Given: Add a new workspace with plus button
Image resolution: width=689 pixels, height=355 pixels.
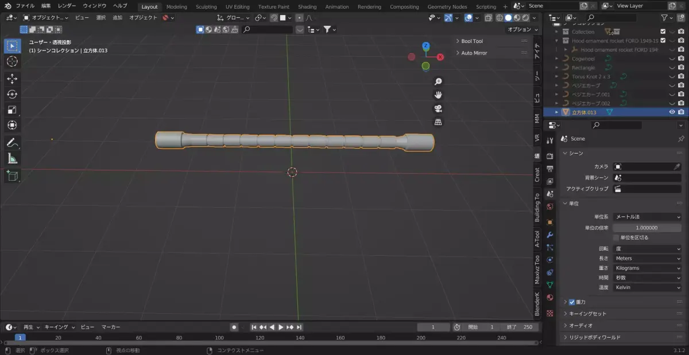Looking at the screenshot, I should [505, 7].
